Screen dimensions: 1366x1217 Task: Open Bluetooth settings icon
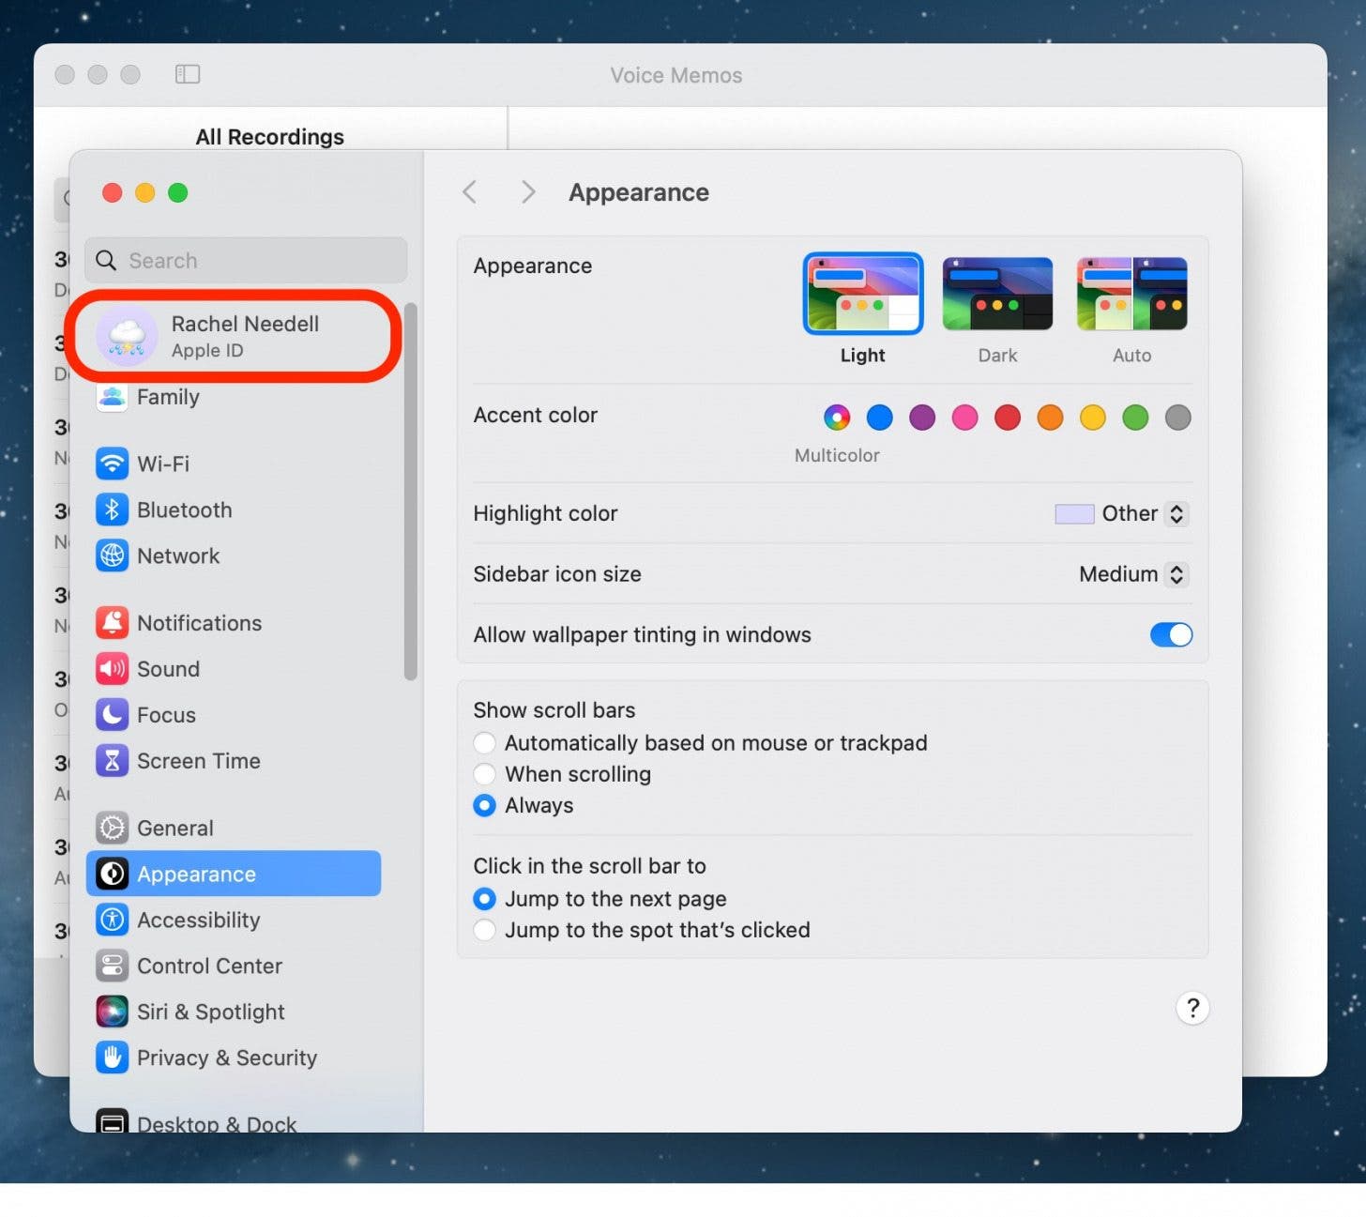[113, 510]
